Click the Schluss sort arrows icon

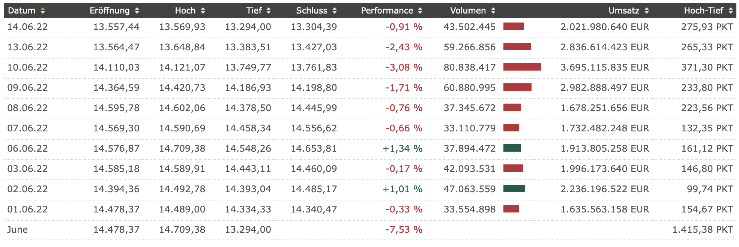[335, 11]
